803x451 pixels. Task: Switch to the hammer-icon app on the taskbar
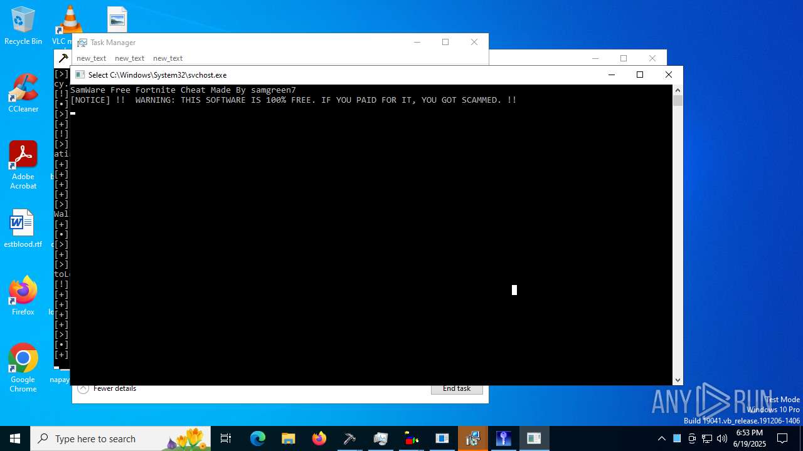tap(350, 438)
